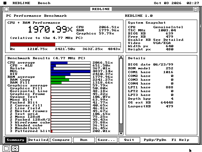Open the Compare view
This screenshot has height=152, width=202.
61,140
